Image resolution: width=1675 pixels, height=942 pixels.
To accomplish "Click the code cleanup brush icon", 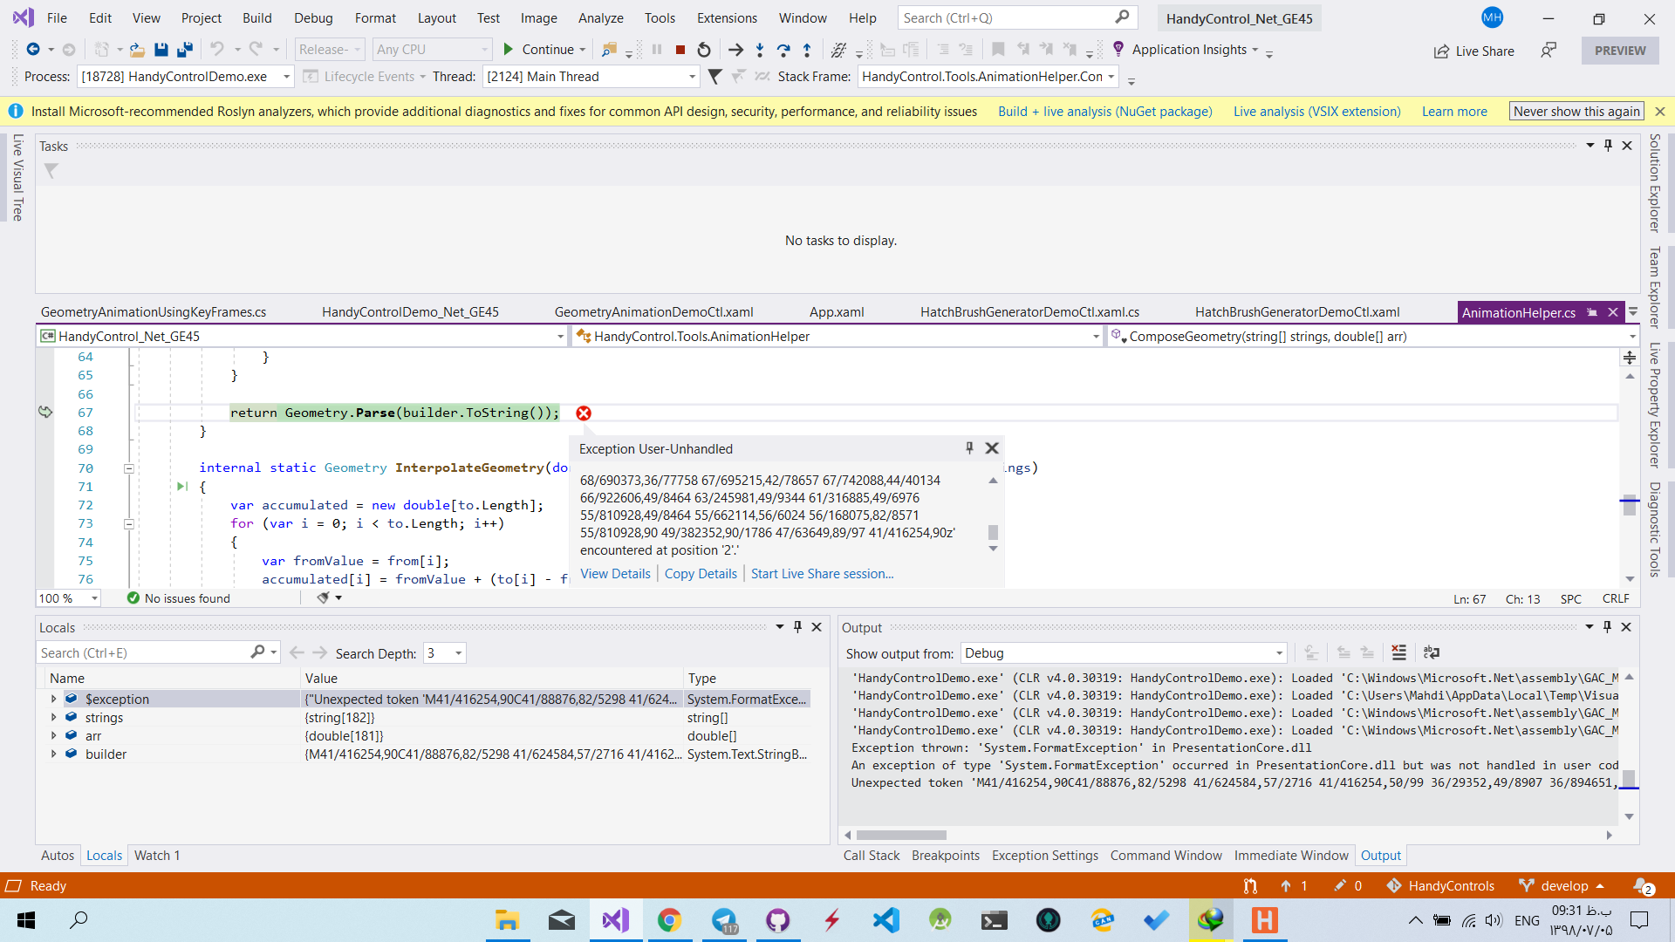I will click(x=323, y=598).
